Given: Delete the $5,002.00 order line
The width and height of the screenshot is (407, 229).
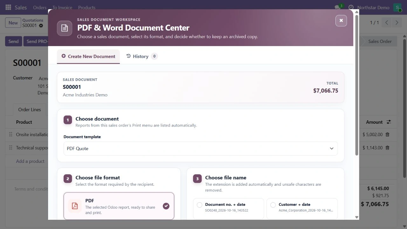Looking at the screenshot, I should (x=387, y=135).
